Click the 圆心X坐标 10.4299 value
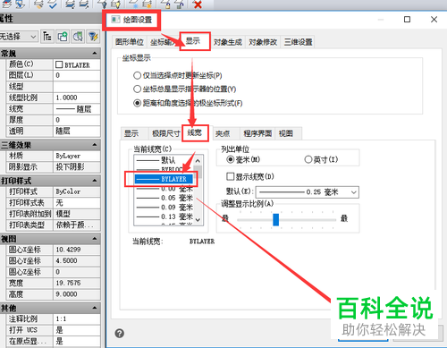This screenshot has height=348, width=447. pyautogui.click(x=77, y=250)
